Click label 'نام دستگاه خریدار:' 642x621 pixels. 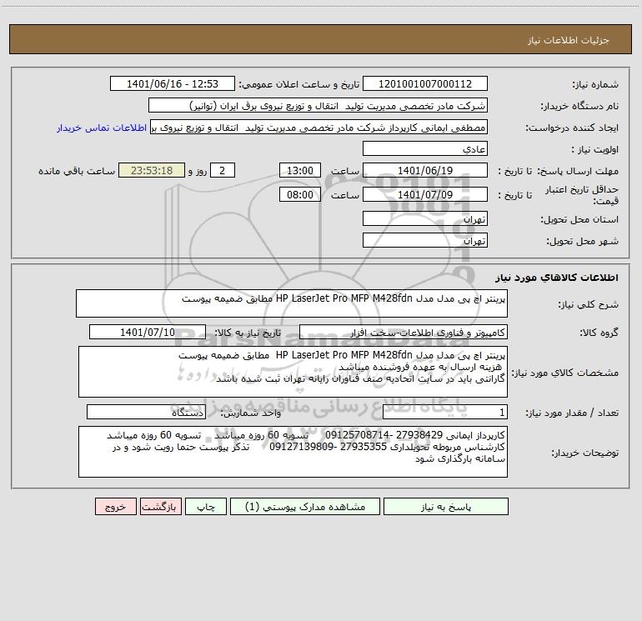(x=579, y=106)
